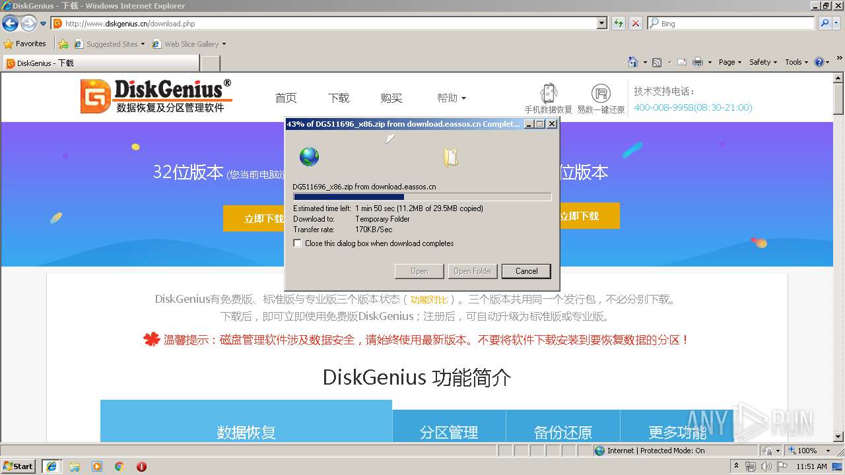Click the download progress bar
Image resolution: width=845 pixels, height=475 pixels.
tap(422, 197)
